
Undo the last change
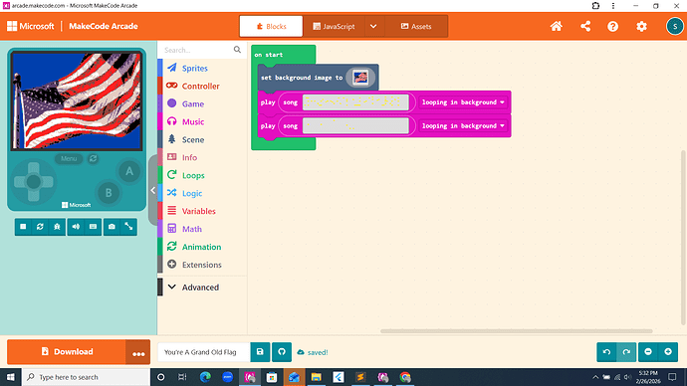click(606, 352)
